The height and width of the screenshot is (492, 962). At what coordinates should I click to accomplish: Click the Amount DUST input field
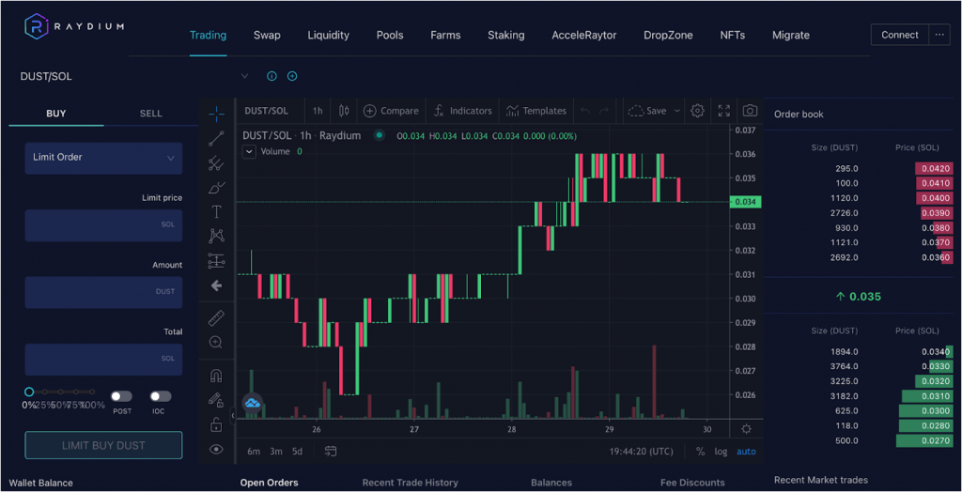(103, 292)
